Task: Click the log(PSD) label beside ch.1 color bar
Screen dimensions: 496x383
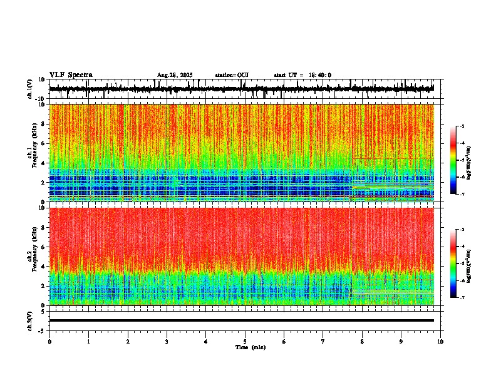Action: coord(469,163)
